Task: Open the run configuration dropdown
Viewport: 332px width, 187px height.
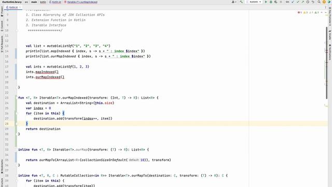Action: tap(254, 2)
